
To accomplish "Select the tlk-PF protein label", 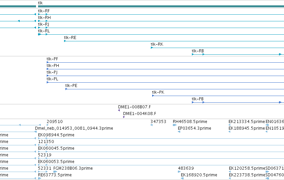I will [52, 59].
